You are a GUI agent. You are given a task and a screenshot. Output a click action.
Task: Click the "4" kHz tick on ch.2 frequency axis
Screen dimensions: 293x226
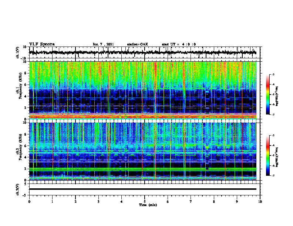pos(26,157)
